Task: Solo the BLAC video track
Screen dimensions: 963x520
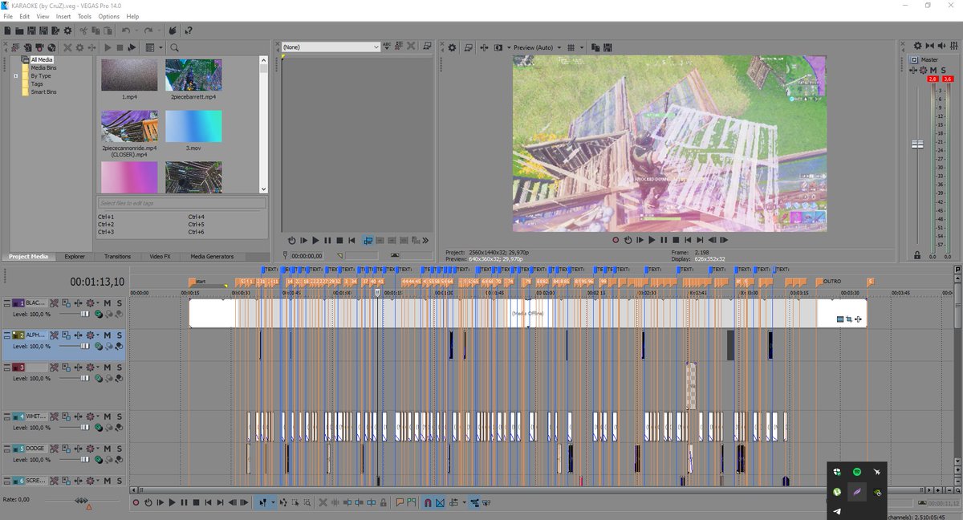Action: click(x=119, y=303)
